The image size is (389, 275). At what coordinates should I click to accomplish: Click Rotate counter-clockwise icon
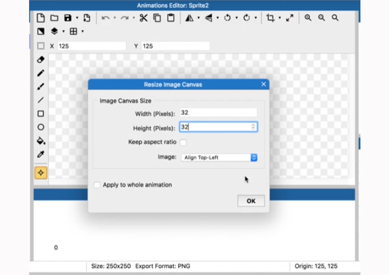(227, 18)
